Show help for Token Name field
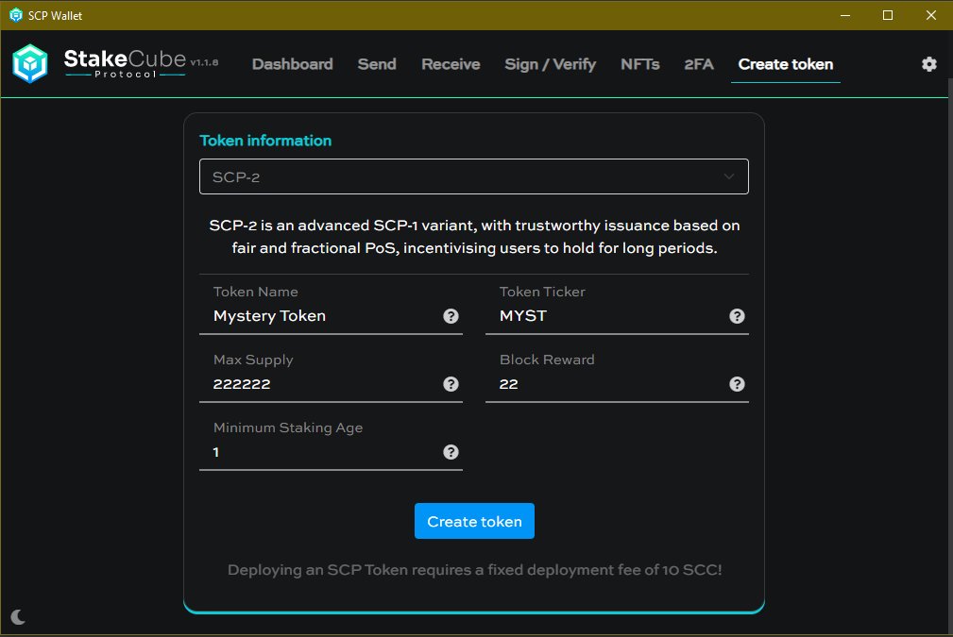Screen dimensions: 953x637 (x=451, y=316)
